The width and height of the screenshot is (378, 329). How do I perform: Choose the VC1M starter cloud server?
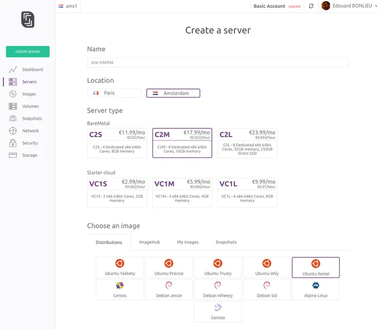tap(182, 193)
